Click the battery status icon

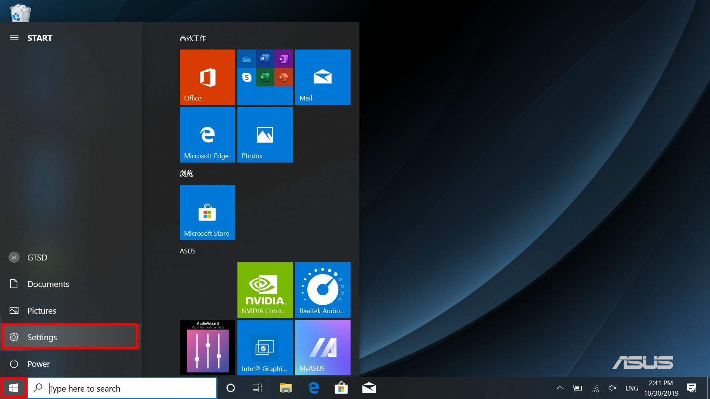click(x=577, y=388)
